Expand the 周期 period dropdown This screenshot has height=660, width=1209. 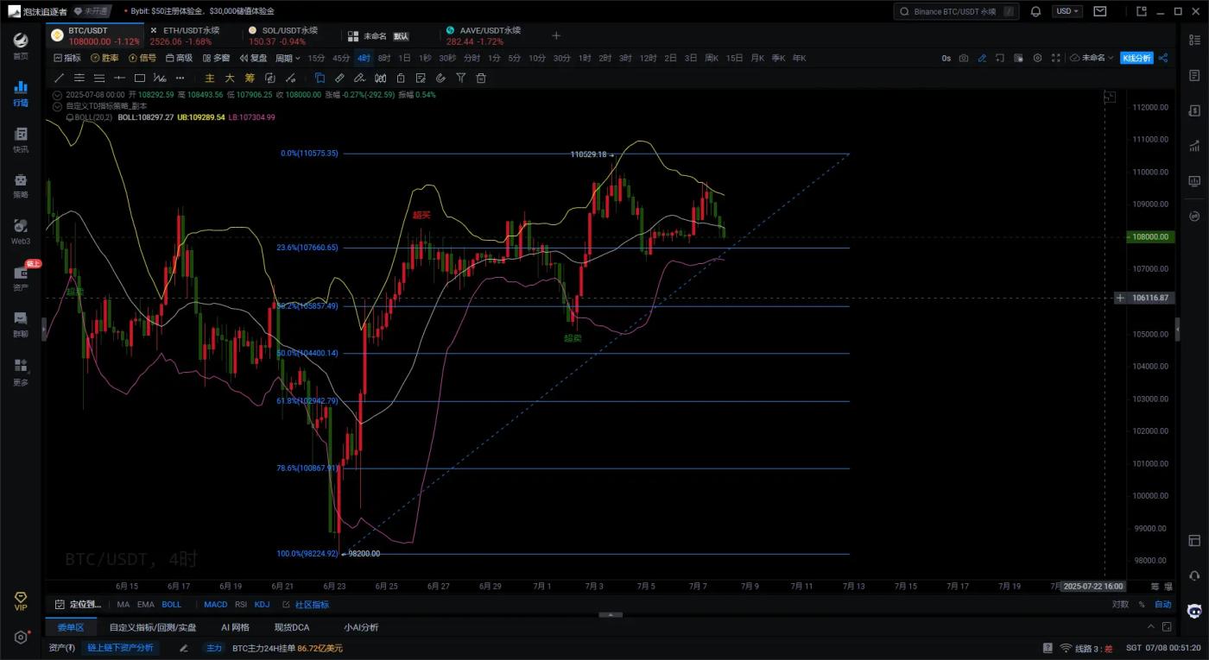click(x=287, y=58)
